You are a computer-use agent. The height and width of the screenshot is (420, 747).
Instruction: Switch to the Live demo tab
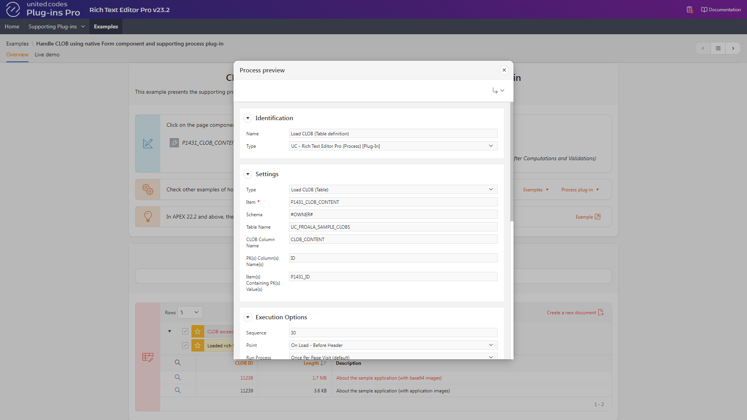[x=47, y=55]
